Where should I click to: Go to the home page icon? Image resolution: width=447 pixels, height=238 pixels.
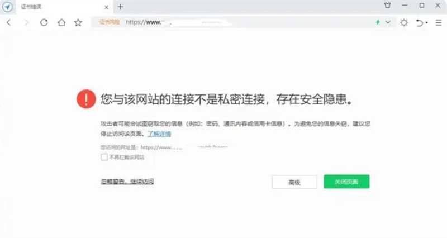(61, 23)
